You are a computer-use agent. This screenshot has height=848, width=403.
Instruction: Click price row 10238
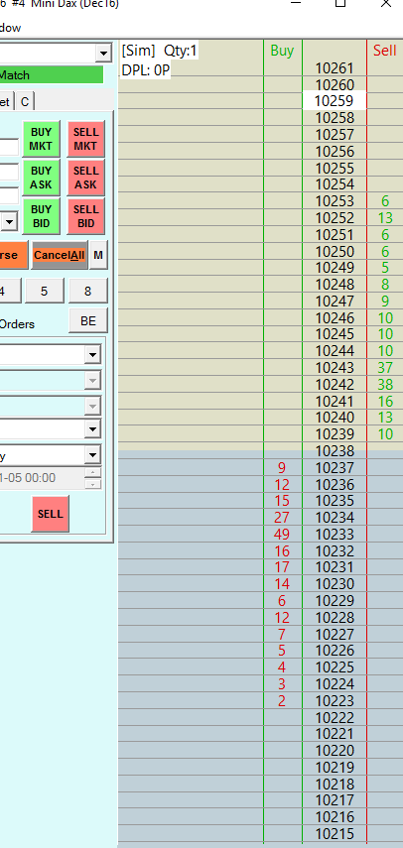click(x=335, y=451)
